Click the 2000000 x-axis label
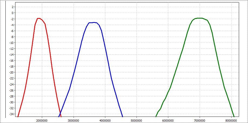 click(42, 120)
